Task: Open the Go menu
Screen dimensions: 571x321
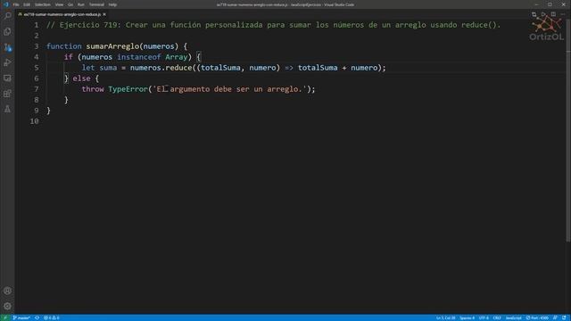Action: click(x=70, y=4)
